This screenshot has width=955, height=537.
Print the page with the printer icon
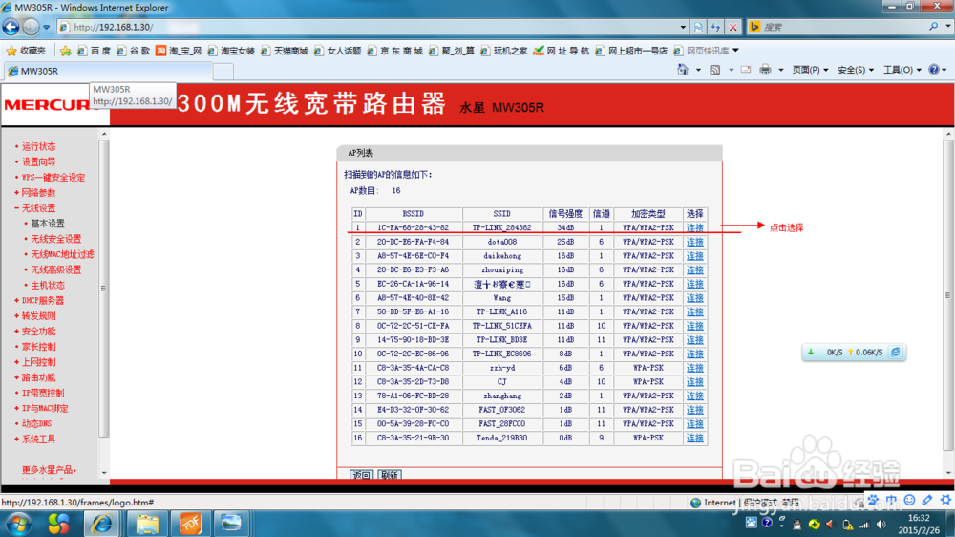(766, 70)
